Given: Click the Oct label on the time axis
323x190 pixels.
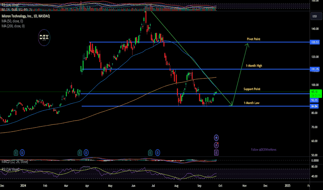Looking at the screenshot, I should pyautogui.click(x=220, y=186).
